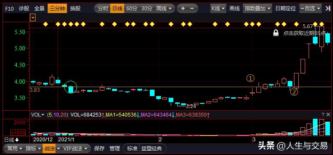
Task: Open the VIP战法 dropdown
Action: tap(75, 149)
